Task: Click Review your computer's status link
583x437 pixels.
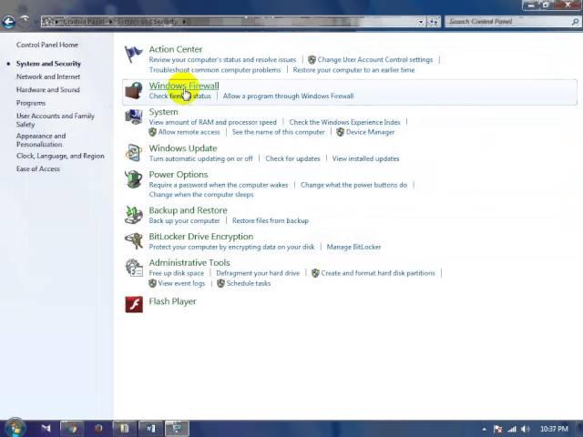Action: [222, 59]
